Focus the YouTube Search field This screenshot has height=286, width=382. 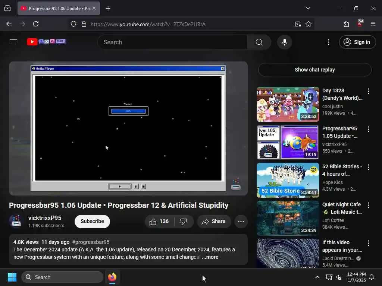[172, 42]
